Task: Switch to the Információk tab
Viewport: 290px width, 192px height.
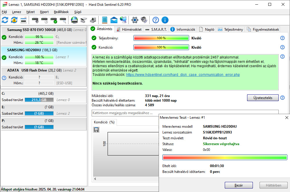Action: (183, 29)
